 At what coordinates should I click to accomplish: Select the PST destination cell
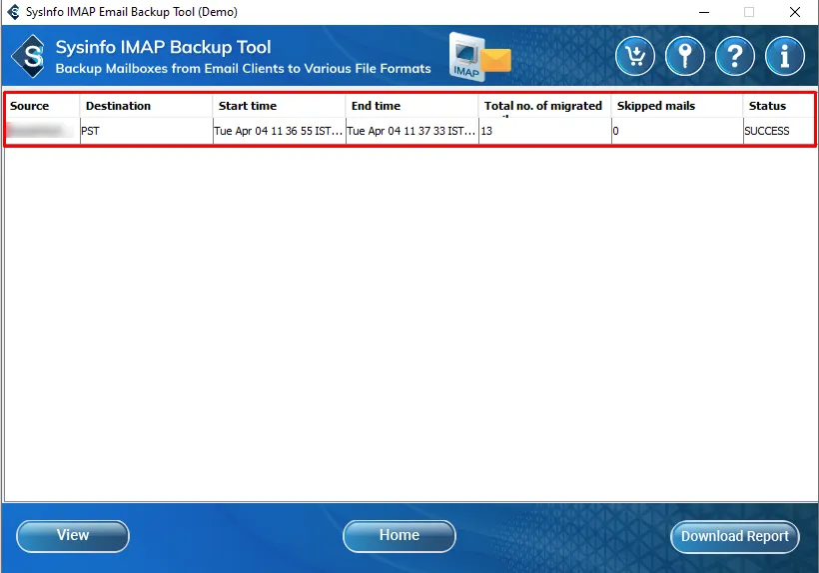point(146,131)
